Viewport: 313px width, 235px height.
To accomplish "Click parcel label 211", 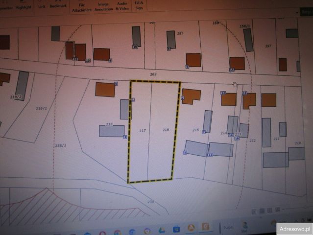I will 276,139.
